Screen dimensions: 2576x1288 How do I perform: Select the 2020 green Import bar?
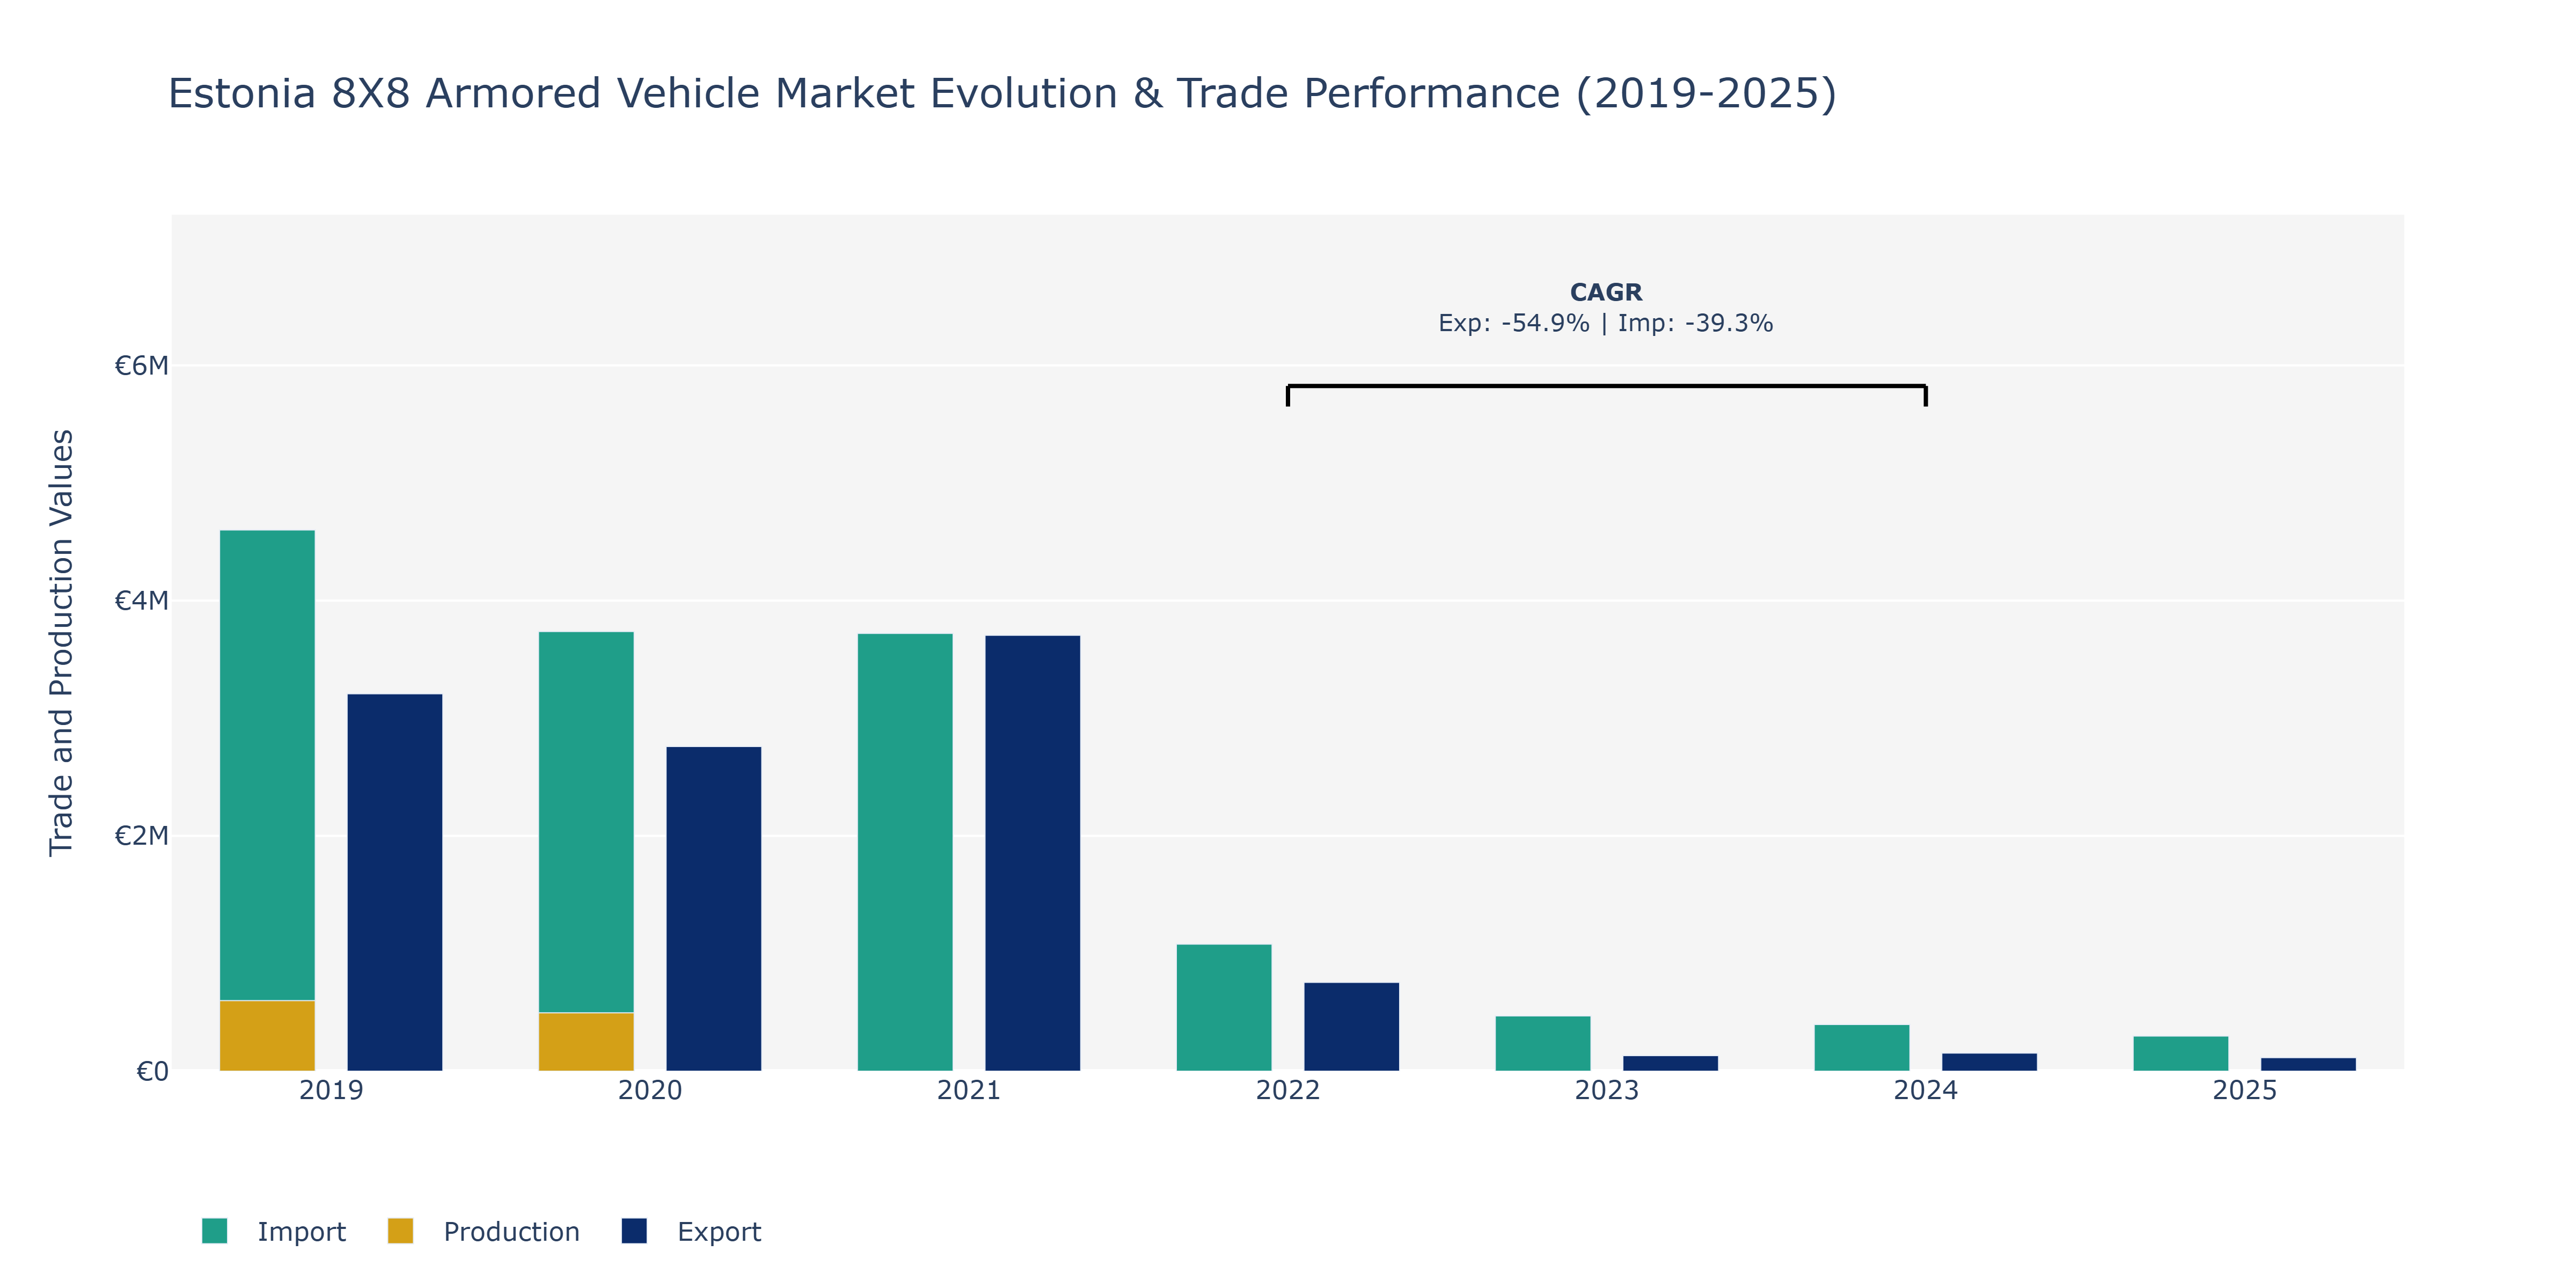click(586, 822)
